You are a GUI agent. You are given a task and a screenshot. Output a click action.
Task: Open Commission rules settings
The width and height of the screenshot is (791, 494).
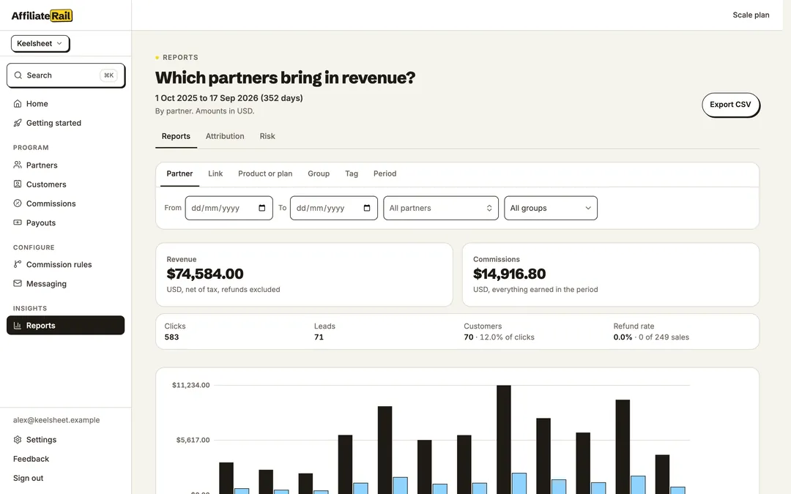click(66, 264)
